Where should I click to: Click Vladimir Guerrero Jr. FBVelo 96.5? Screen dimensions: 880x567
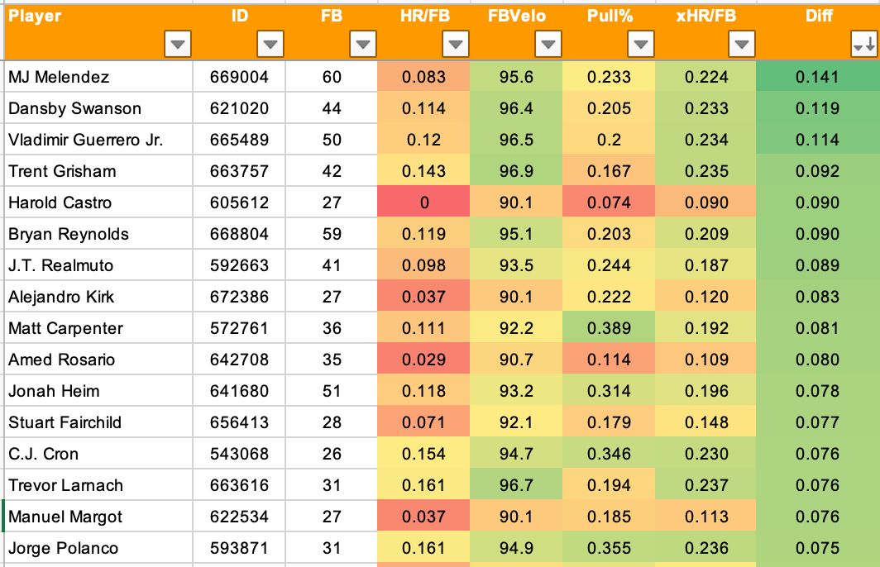[x=516, y=139]
